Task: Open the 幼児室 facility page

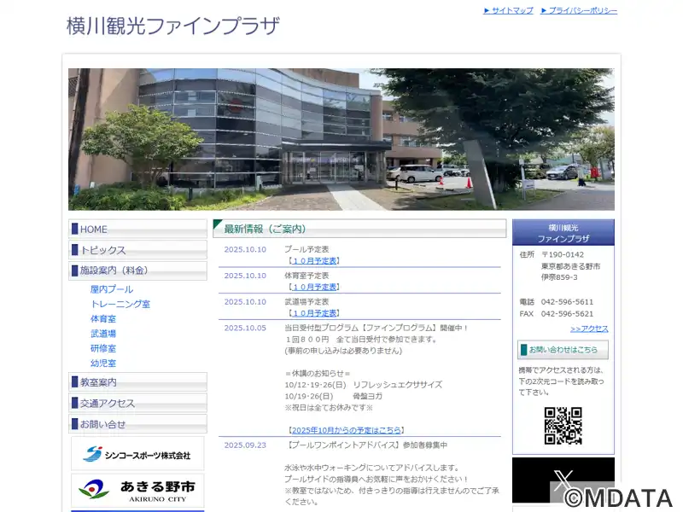Action: click(x=103, y=363)
